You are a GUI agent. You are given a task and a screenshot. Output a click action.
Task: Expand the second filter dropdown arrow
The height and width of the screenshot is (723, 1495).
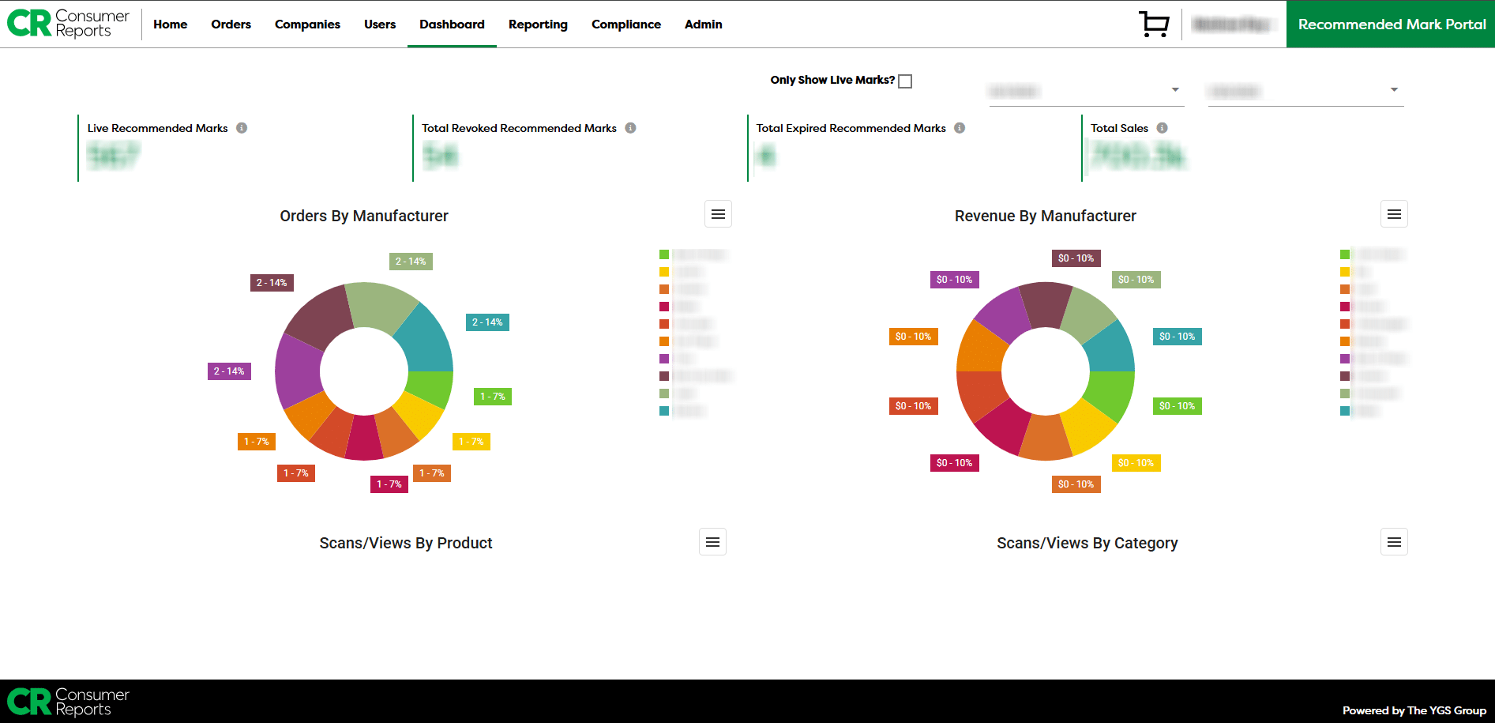point(1394,90)
